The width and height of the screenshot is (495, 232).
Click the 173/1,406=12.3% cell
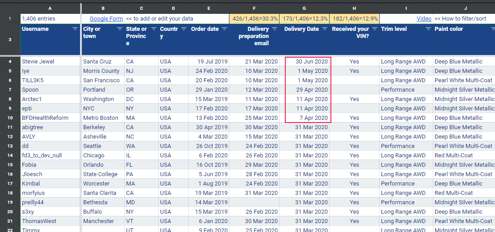click(x=305, y=19)
